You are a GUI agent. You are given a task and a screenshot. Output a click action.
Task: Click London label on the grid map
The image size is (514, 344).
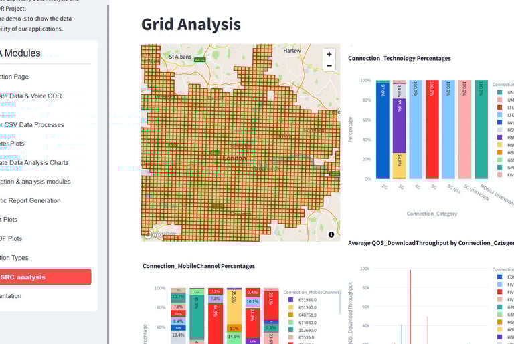[234, 158]
